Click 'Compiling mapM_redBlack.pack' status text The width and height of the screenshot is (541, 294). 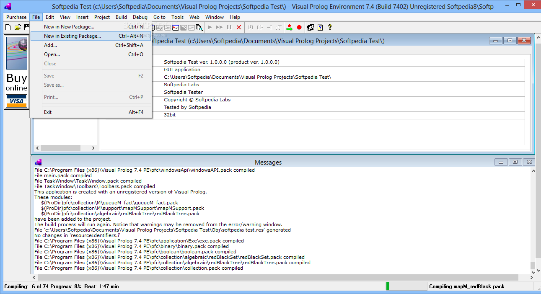click(470, 286)
